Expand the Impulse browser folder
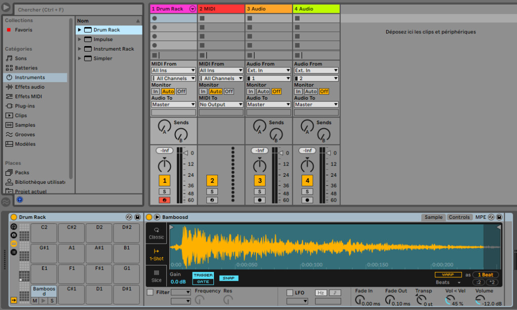The width and height of the screenshot is (517, 310). (x=80, y=40)
